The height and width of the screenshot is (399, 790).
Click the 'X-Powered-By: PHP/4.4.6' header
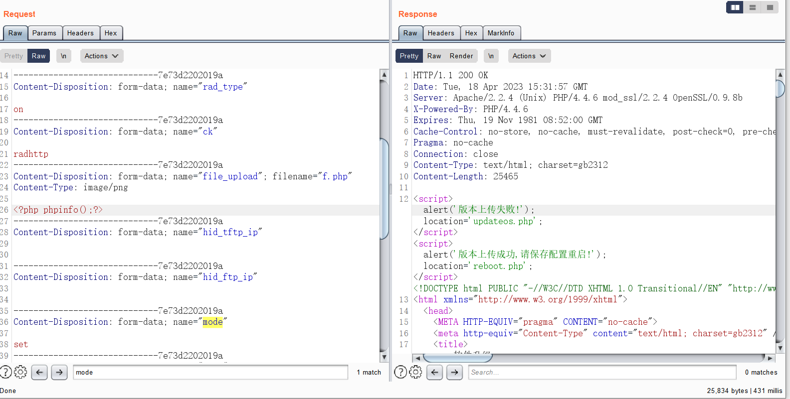point(470,109)
